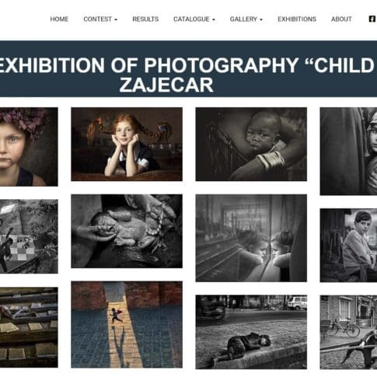Open the Facebook icon link
377x377 pixels.
(372, 19)
